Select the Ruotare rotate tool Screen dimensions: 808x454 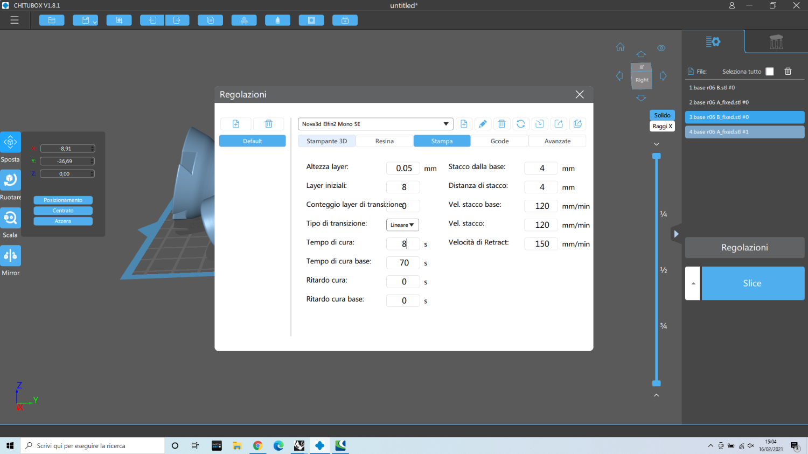click(10, 180)
